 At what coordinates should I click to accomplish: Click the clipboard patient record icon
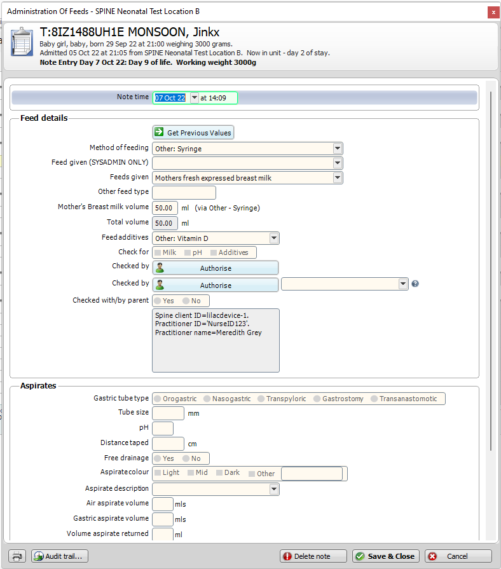[x=22, y=42]
